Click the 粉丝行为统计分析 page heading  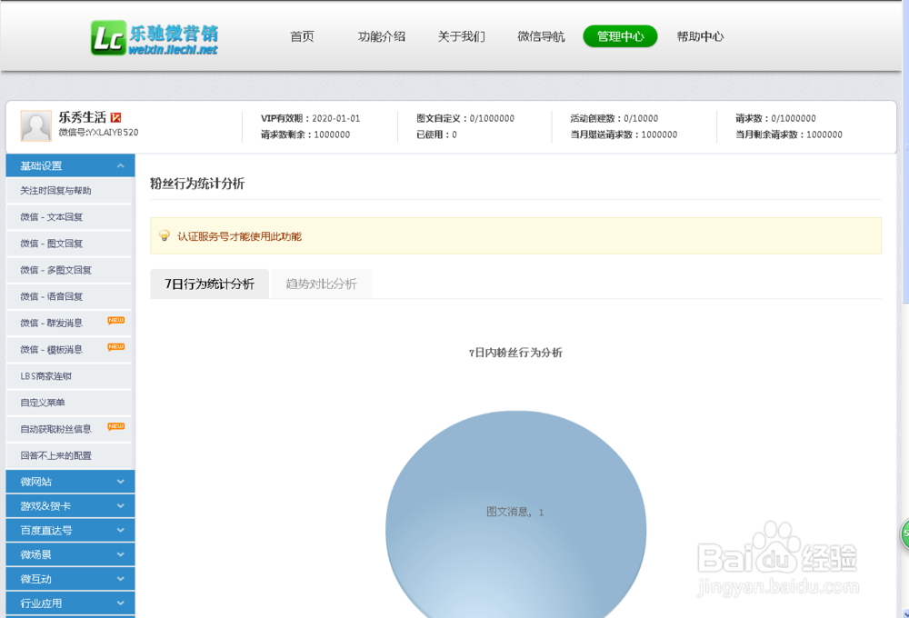click(x=197, y=184)
